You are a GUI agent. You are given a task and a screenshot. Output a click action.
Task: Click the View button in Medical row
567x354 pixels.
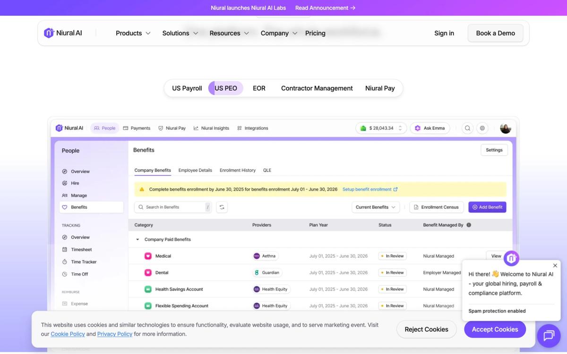coord(496,256)
